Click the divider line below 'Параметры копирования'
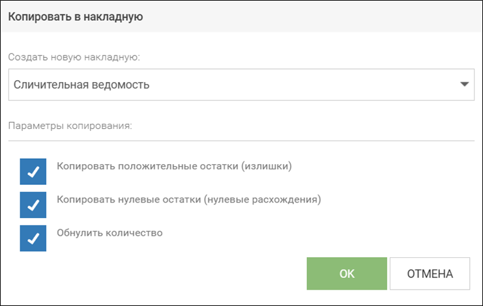Screen dimensions: 483x306 point(241,140)
